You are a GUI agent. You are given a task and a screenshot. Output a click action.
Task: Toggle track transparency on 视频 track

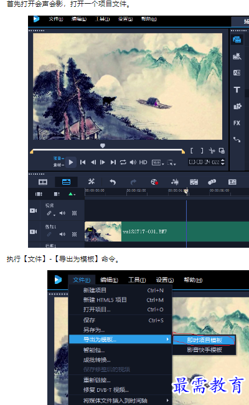click(x=74, y=213)
